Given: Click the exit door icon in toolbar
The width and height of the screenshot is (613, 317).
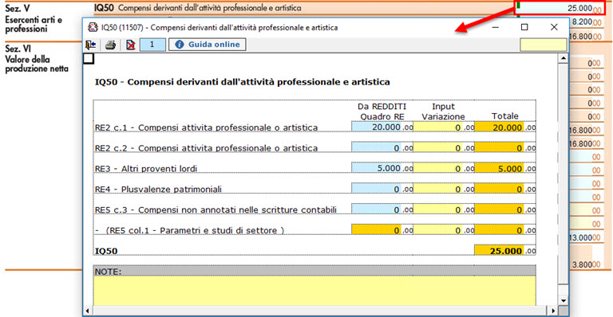Looking at the screenshot, I should [91, 45].
